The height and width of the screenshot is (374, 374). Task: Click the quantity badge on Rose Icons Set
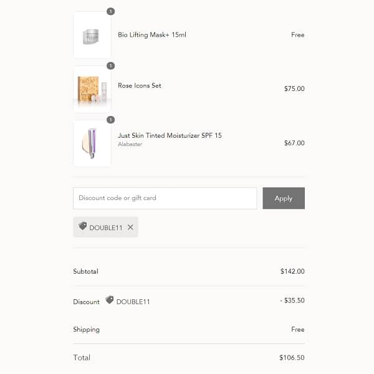pos(110,65)
